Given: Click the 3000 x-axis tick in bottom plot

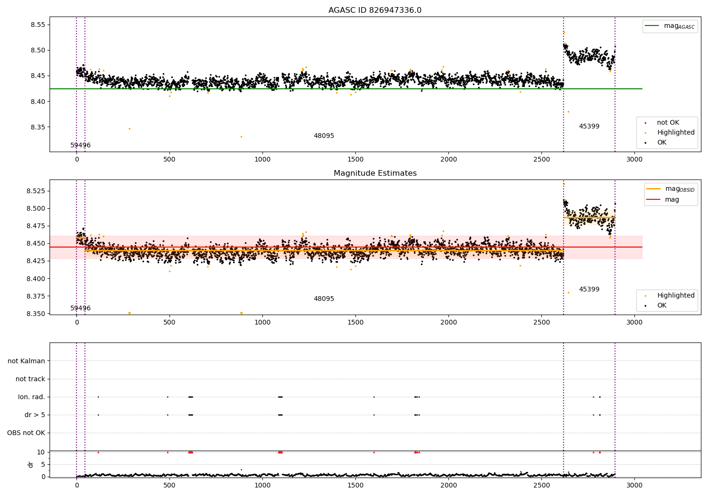Looking at the screenshot, I should coord(634,485).
